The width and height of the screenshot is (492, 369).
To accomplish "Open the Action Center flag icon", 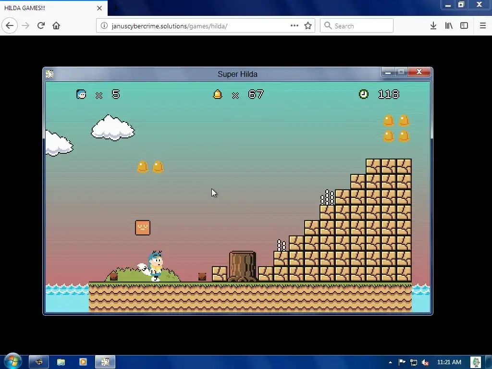I will coord(402,362).
